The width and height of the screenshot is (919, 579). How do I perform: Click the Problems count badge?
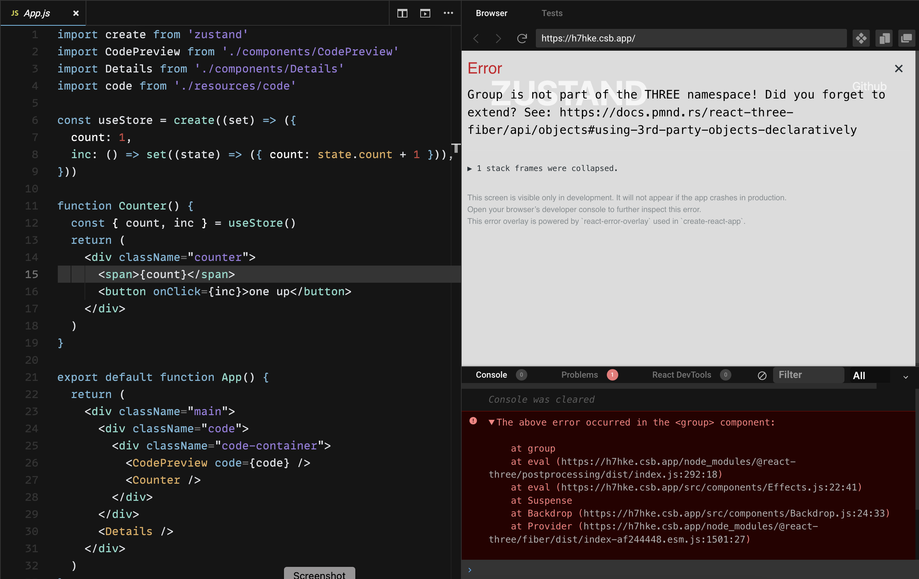[x=612, y=375]
